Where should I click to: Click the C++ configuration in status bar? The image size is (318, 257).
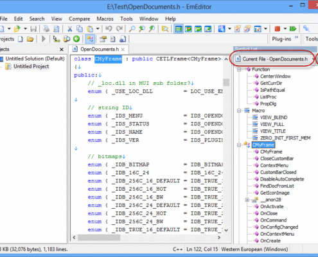tap(177, 249)
